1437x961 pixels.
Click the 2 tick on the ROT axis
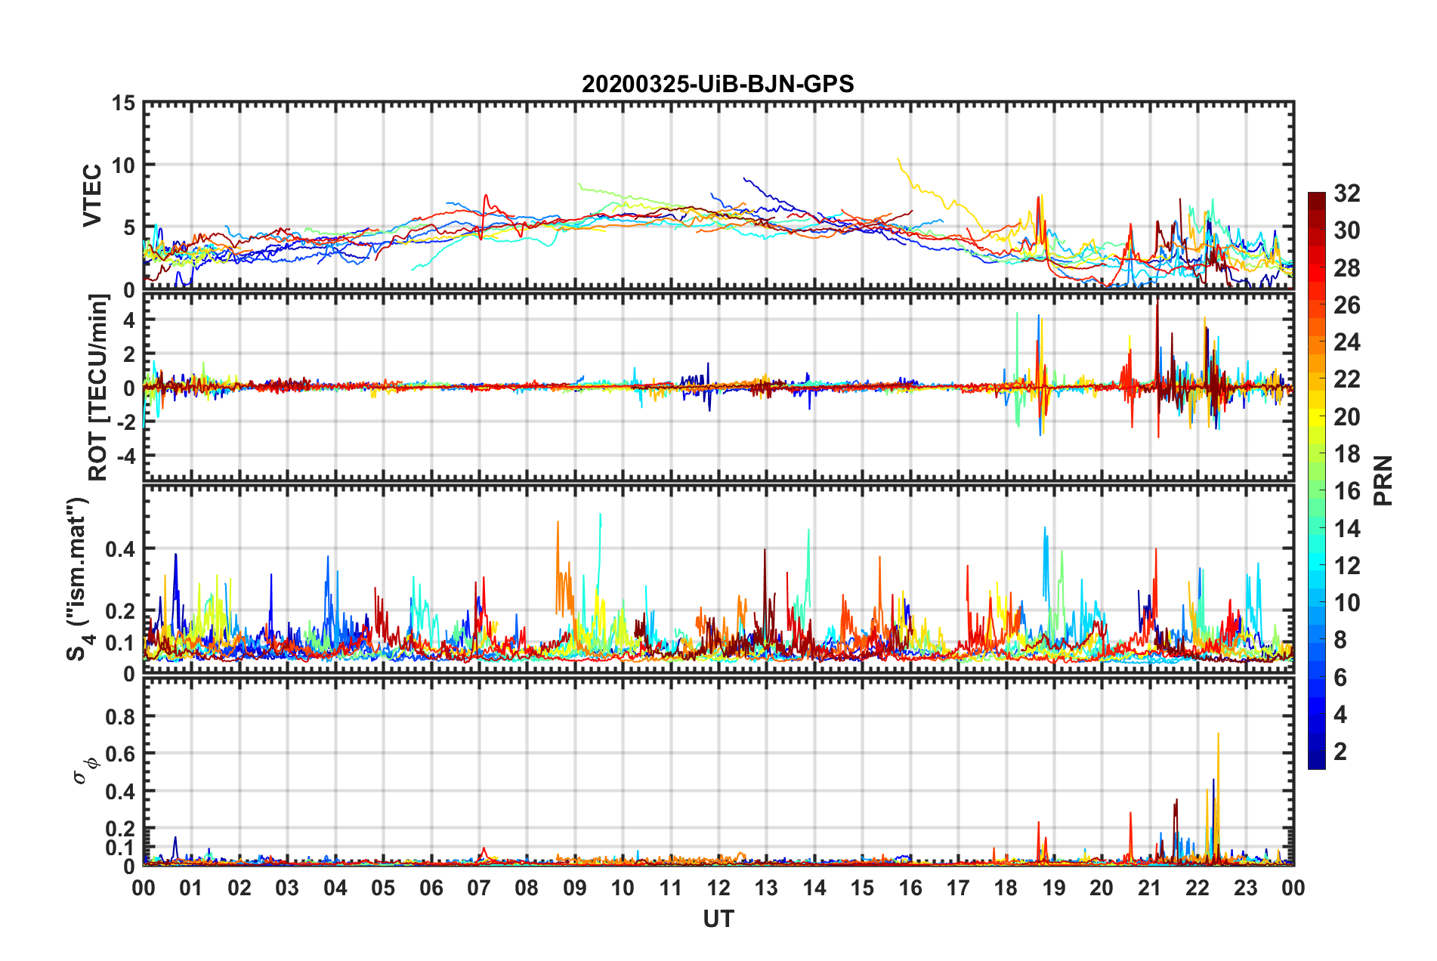point(130,354)
